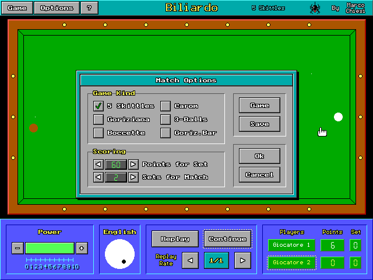Increase Sets for Match with right arrow

(x=133, y=177)
